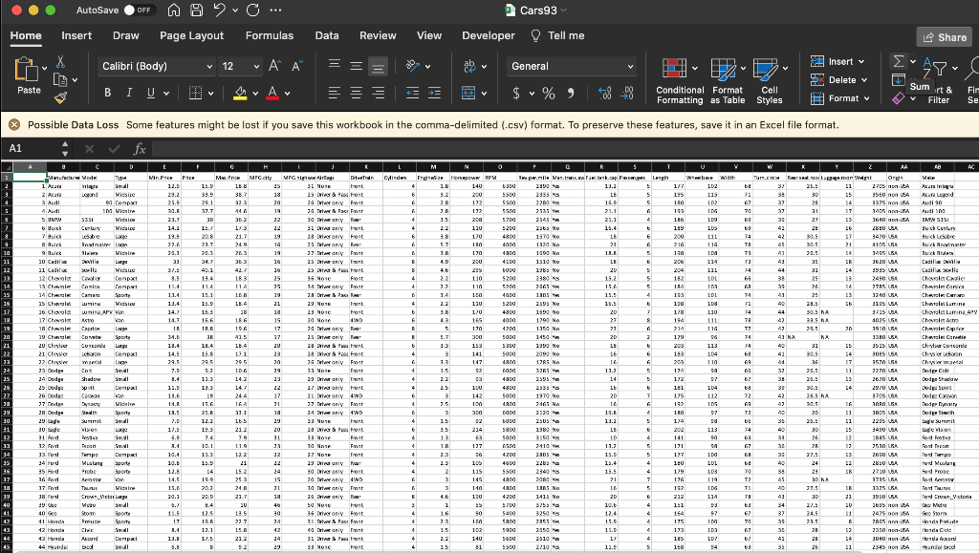Click the Bottom Align icon
This screenshot has height=553, width=979.
378,66
